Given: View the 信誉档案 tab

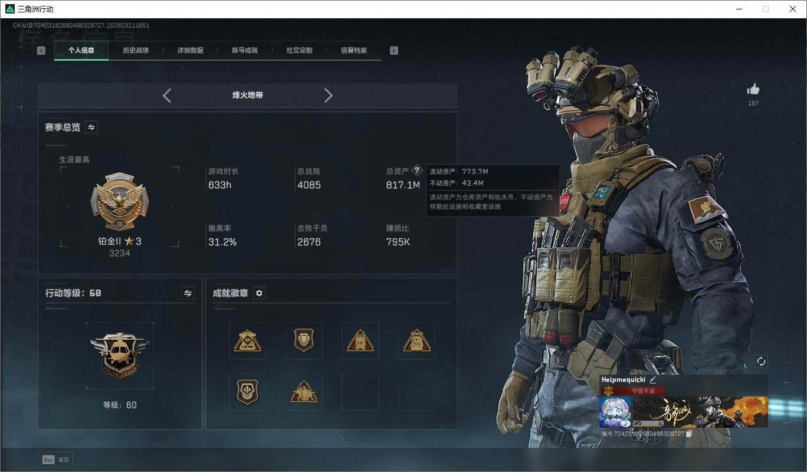Looking at the screenshot, I should (x=353, y=51).
